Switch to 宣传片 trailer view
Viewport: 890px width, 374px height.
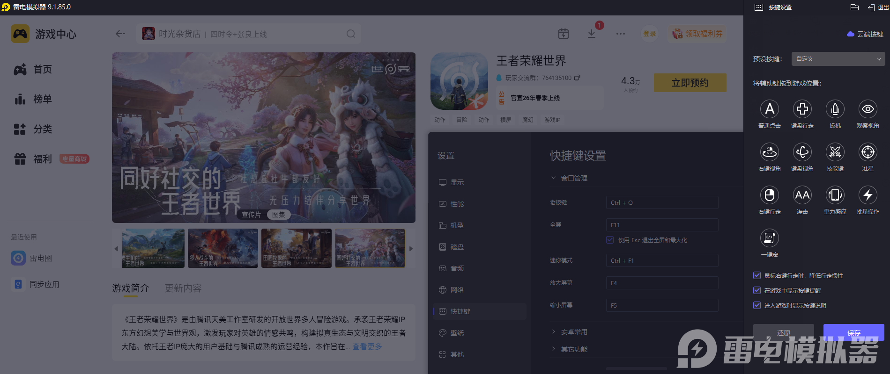click(252, 215)
